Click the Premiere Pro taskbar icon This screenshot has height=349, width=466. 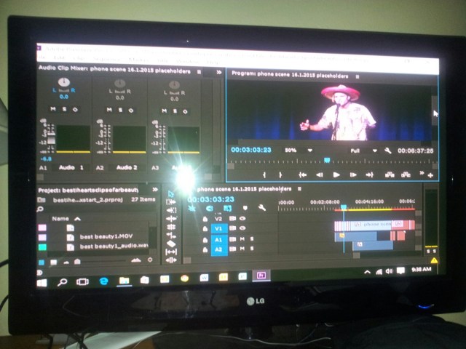261,276
